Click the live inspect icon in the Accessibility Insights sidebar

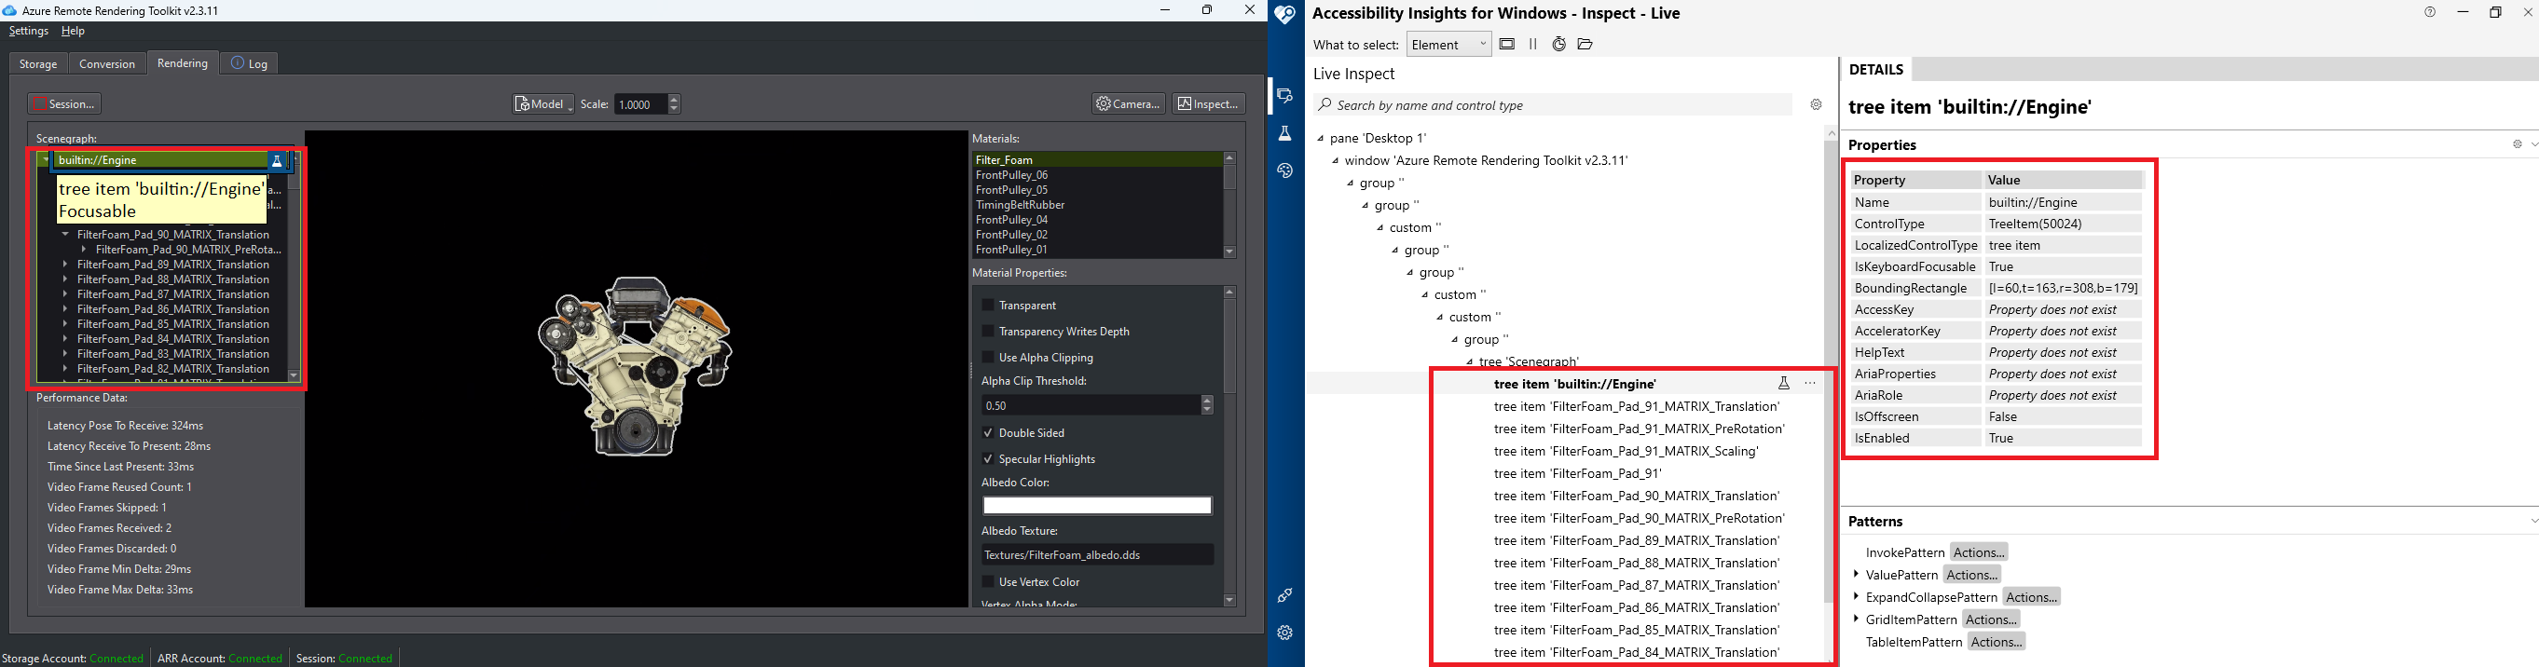[1284, 96]
